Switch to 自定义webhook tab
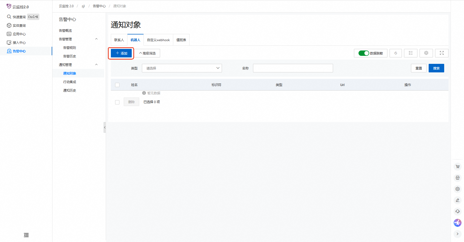The width and height of the screenshot is (464, 242). click(x=158, y=40)
